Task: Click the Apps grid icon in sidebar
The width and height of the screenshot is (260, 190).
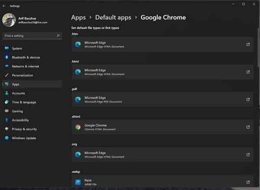Action: pos(6,84)
